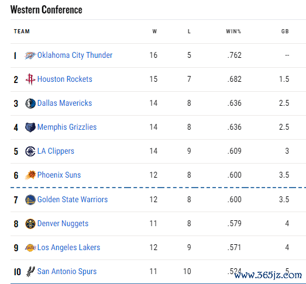Open the Golden State Warriors link
The image size is (306, 284).
[x=73, y=200]
